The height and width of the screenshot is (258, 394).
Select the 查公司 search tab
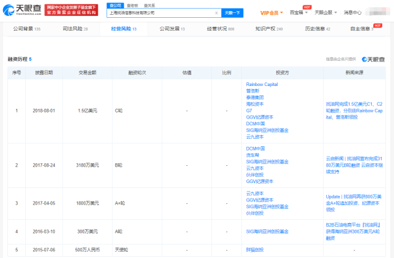pos(115,6)
